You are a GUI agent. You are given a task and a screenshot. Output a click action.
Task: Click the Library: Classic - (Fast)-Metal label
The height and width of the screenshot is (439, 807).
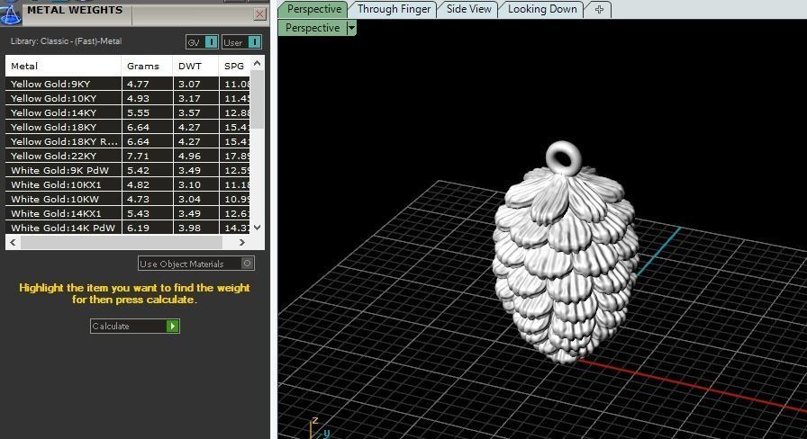[66, 41]
